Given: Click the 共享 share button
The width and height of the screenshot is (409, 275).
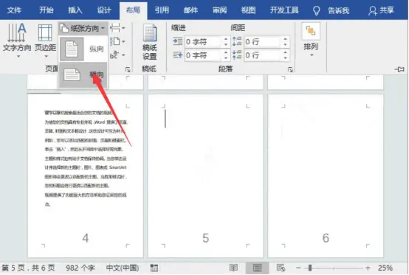Looking at the screenshot, I should point(382,10).
